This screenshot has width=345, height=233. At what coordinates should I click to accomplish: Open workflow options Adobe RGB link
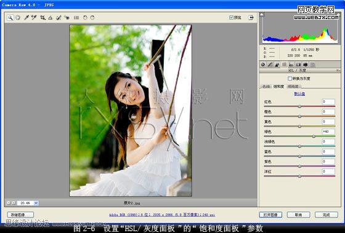[161, 215]
